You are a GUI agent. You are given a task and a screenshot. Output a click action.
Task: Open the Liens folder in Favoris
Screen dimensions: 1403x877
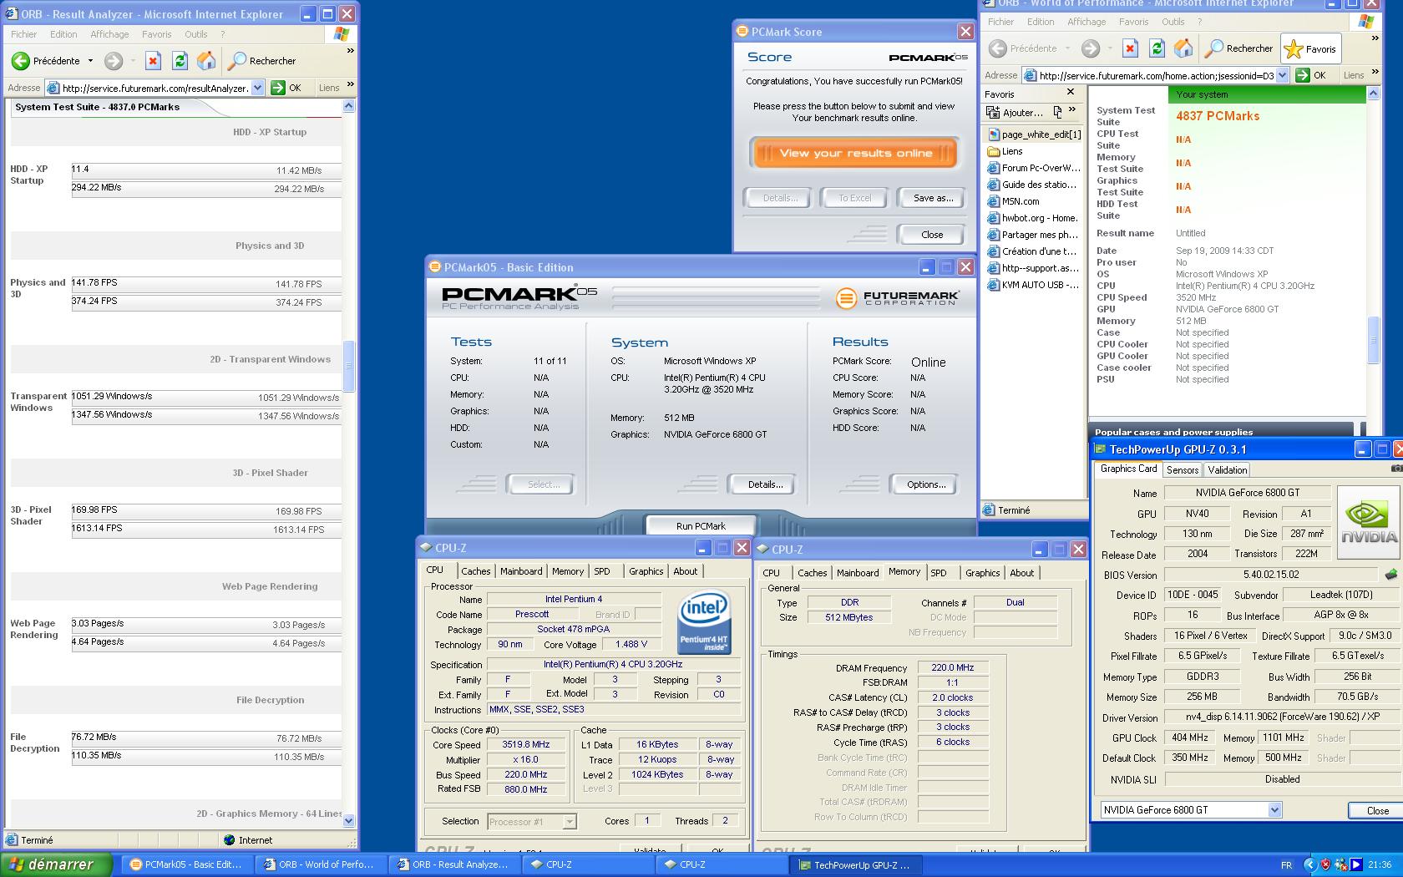[1005, 151]
